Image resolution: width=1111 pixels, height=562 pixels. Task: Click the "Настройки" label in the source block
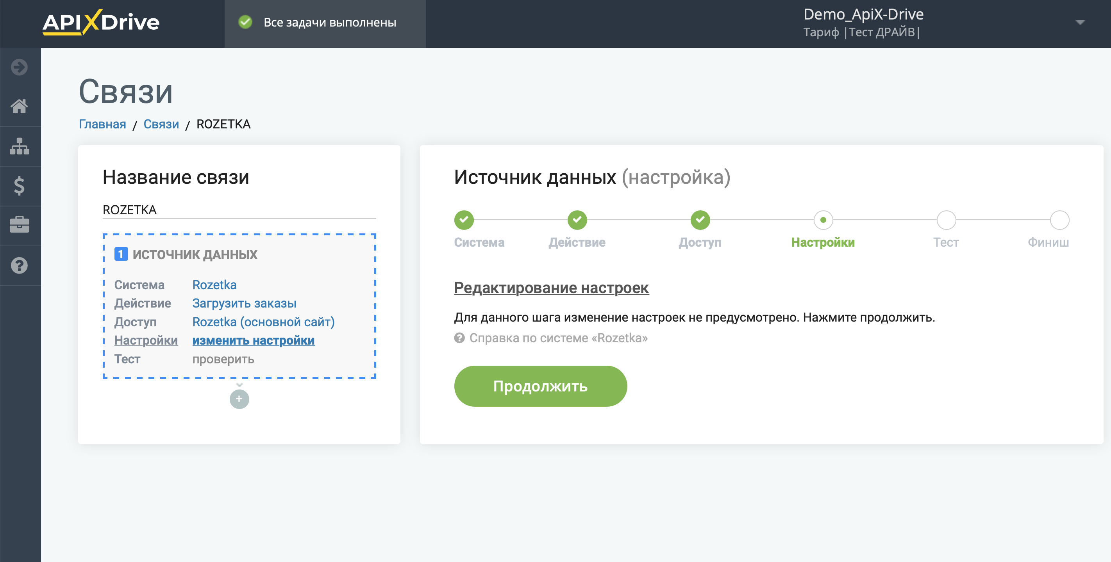point(146,340)
